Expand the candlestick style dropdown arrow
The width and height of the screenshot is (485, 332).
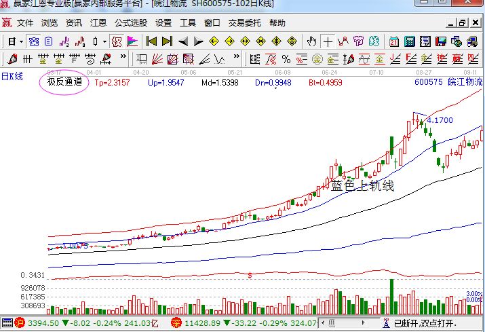105,41
